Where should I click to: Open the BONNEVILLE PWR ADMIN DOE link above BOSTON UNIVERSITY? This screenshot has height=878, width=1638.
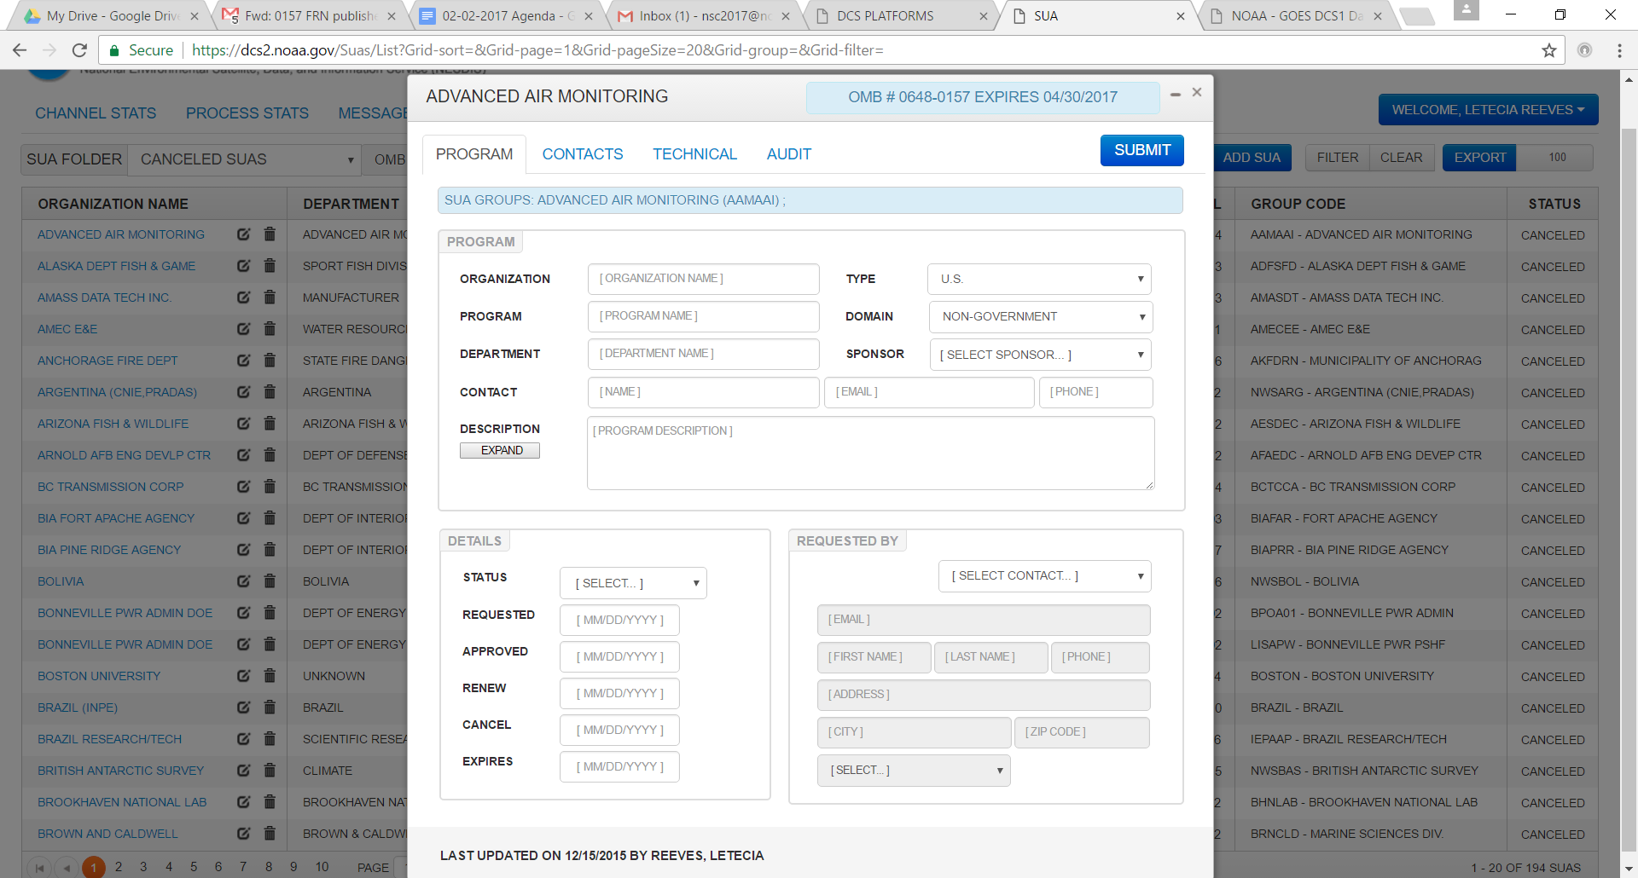125,644
